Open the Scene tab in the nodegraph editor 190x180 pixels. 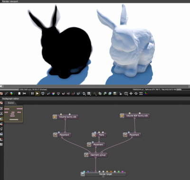coord(10,103)
